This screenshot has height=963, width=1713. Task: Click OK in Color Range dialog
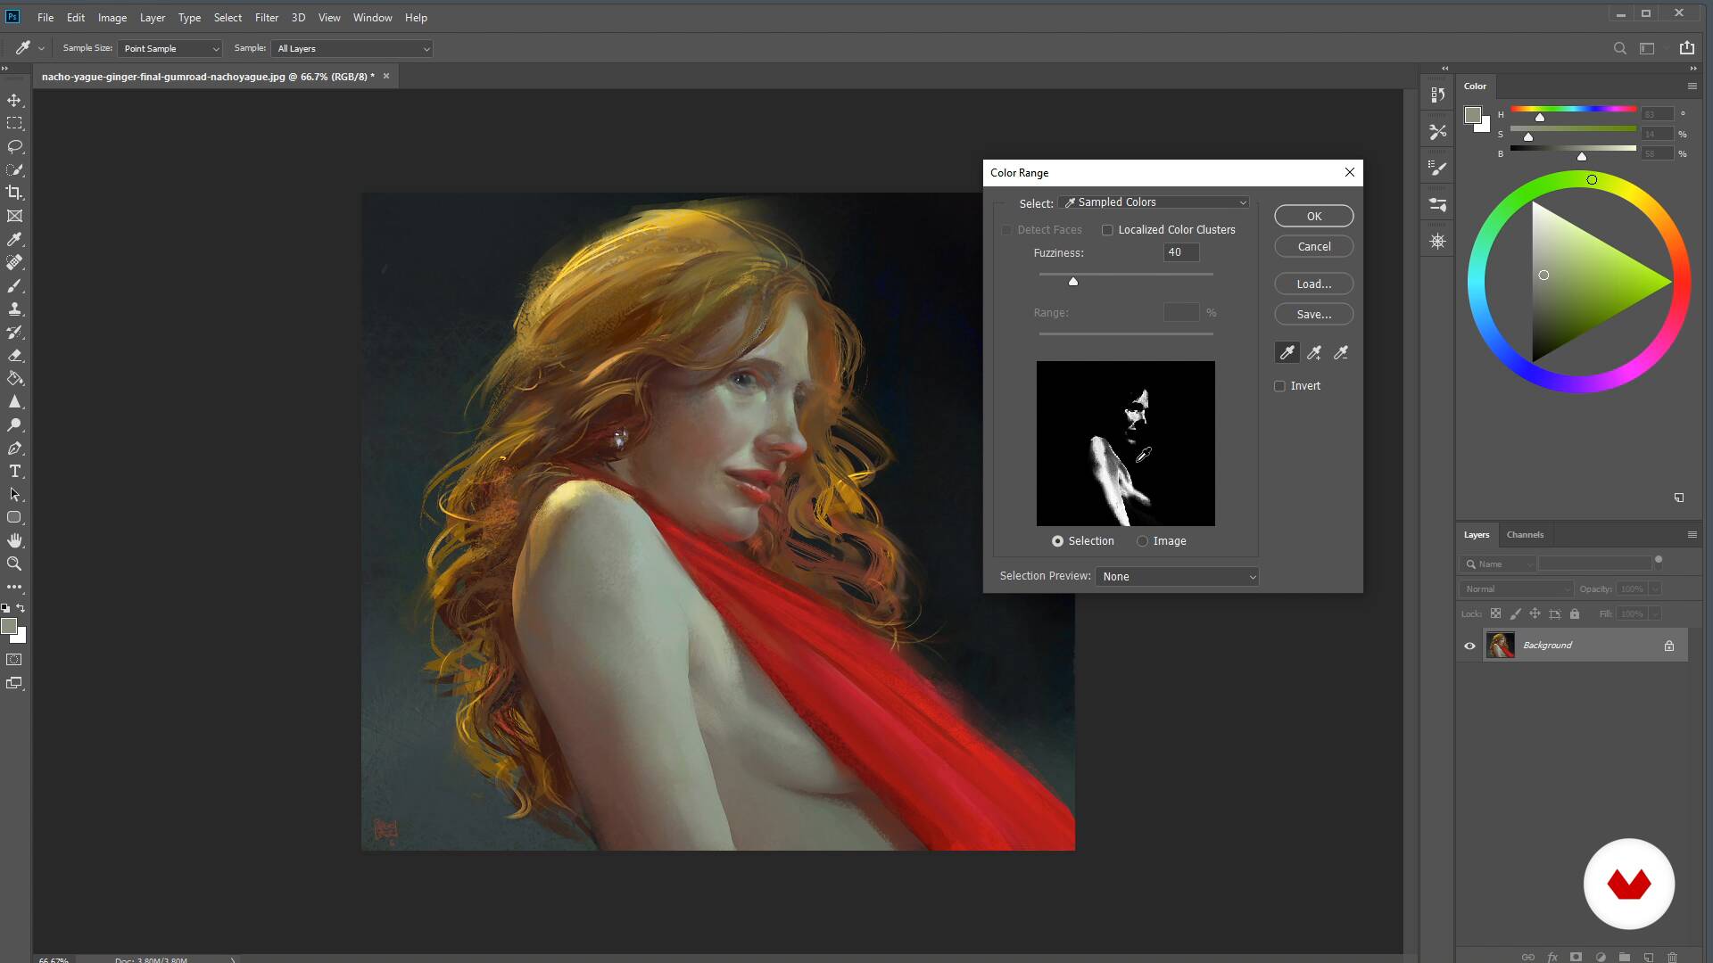click(x=1313, y=217)
